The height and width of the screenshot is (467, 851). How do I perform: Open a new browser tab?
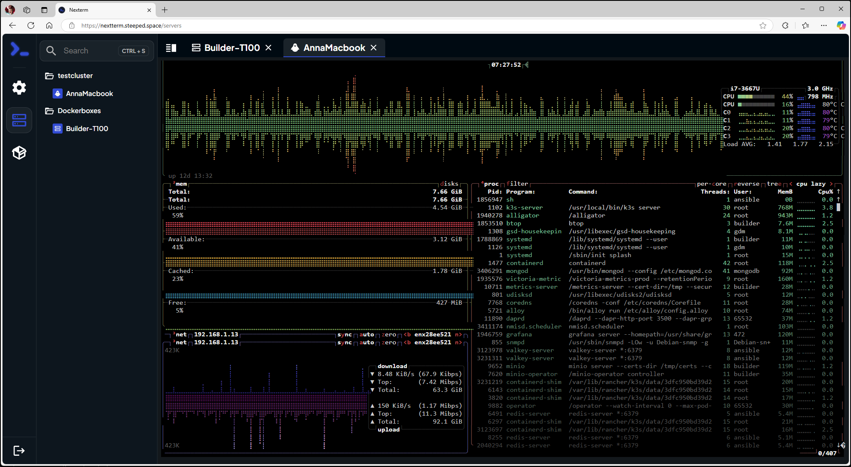coord(165,10)
